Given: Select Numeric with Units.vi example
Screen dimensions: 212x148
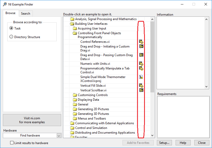Looking at the screenshot, I should tap(95, 64).
